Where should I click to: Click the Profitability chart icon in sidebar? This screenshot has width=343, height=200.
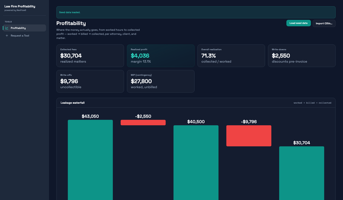(x=7, y=28)
